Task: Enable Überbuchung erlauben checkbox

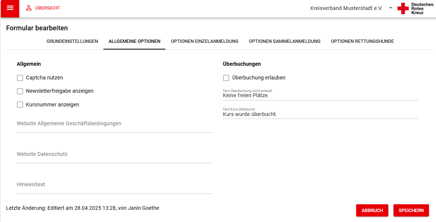Action: coord(226,78)
